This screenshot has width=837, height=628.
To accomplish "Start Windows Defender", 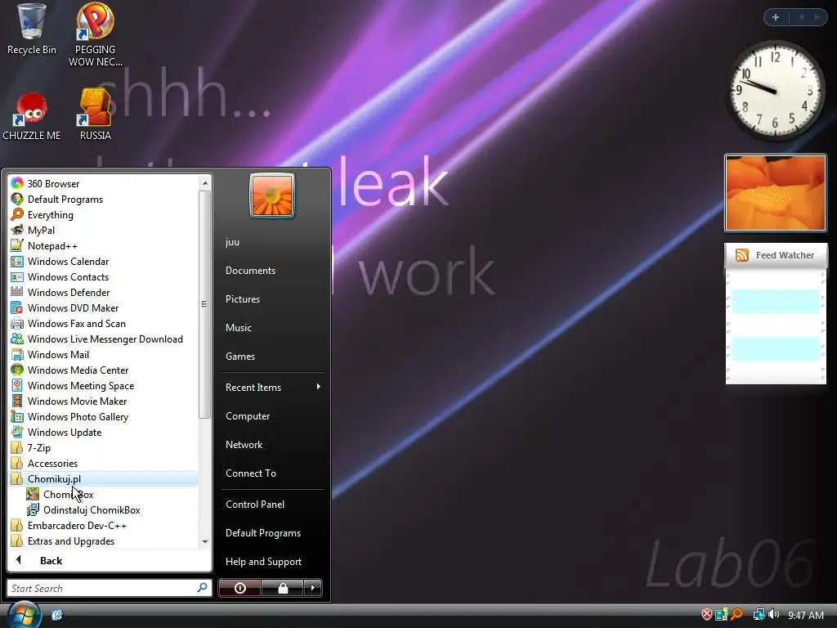I will [104, 292].
